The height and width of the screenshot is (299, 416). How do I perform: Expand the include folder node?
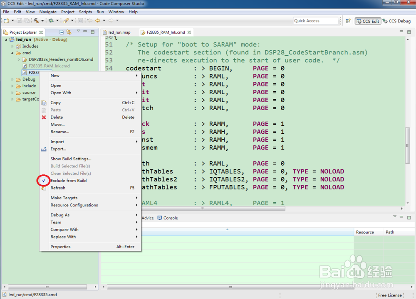tap(12, 86)
